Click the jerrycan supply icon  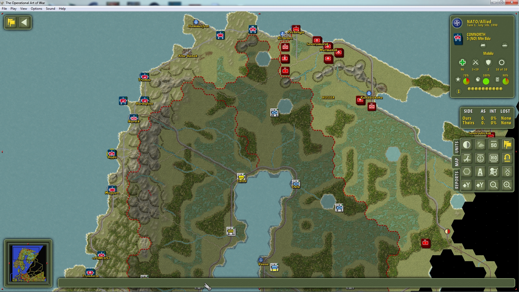497,79
